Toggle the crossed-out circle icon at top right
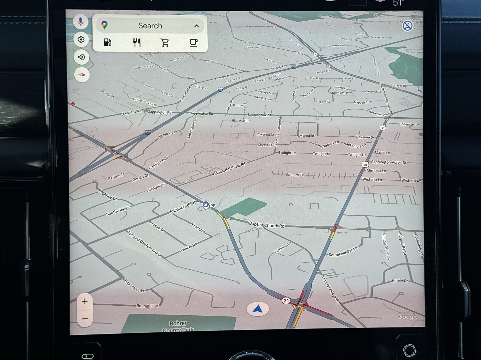481x360 pixels. (407, 26)
